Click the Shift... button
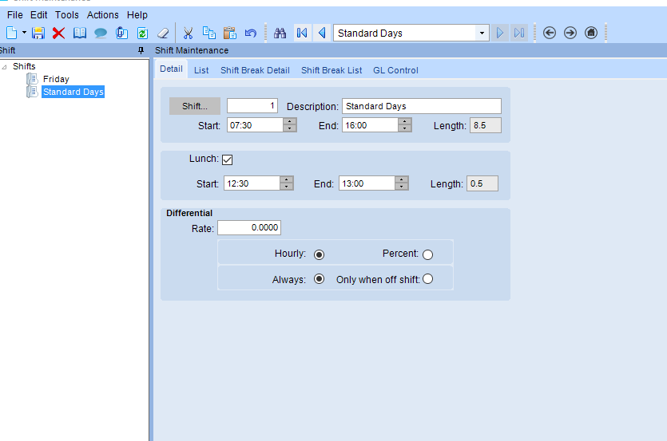Image resolution: width=667 pixels, height=441 pixels. tap(195, 106)
